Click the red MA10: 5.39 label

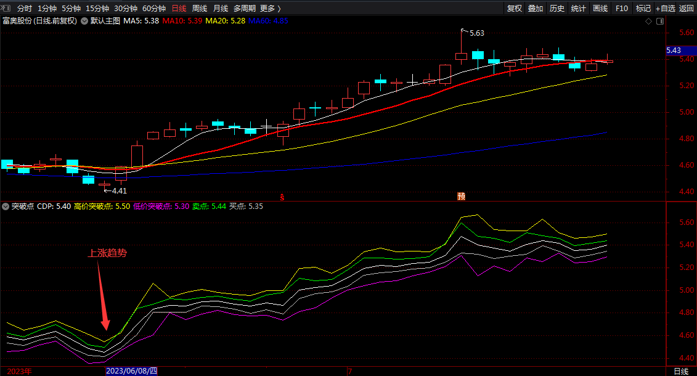[x=182, y=21]
